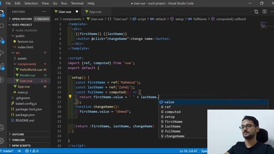Click the 1 UNSAVED badge in Open Editors
The image size is (274, 154).
coord(42,19)
